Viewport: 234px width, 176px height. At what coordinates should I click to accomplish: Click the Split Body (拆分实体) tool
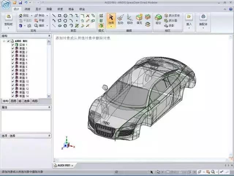click(x=172, y=15)
